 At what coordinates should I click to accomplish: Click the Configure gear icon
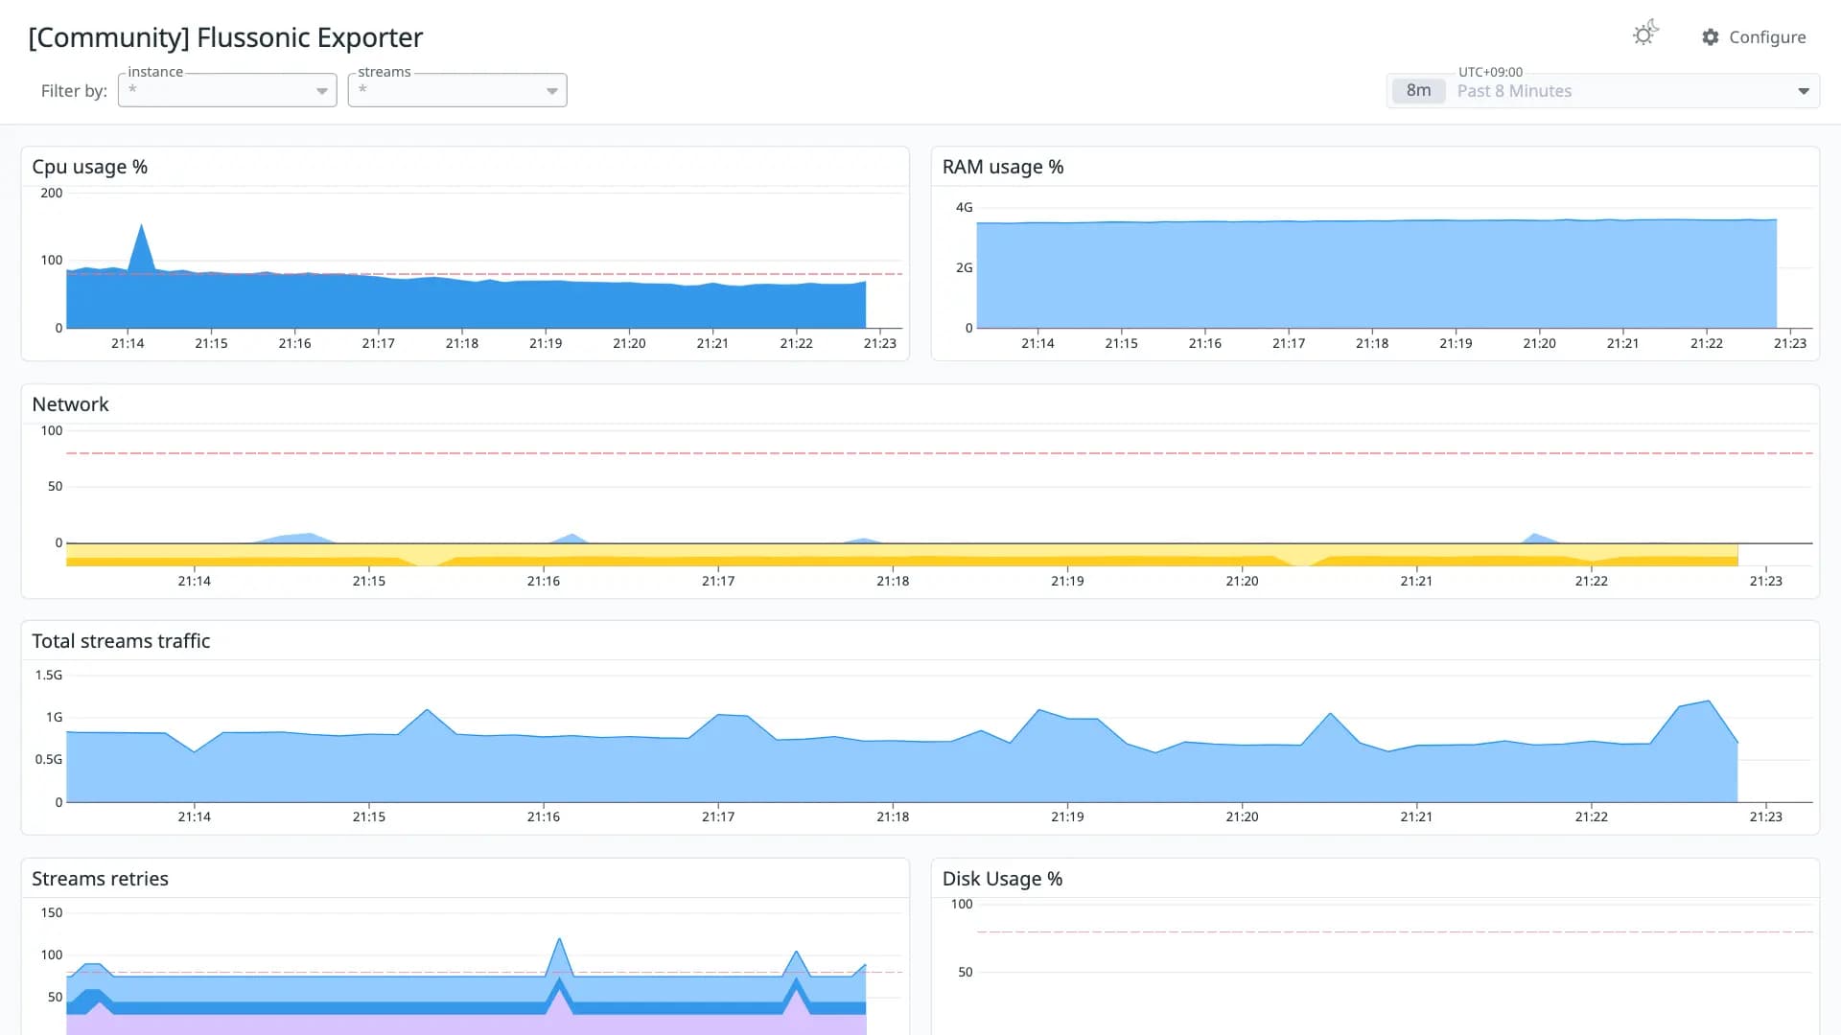coord(1711,37)
